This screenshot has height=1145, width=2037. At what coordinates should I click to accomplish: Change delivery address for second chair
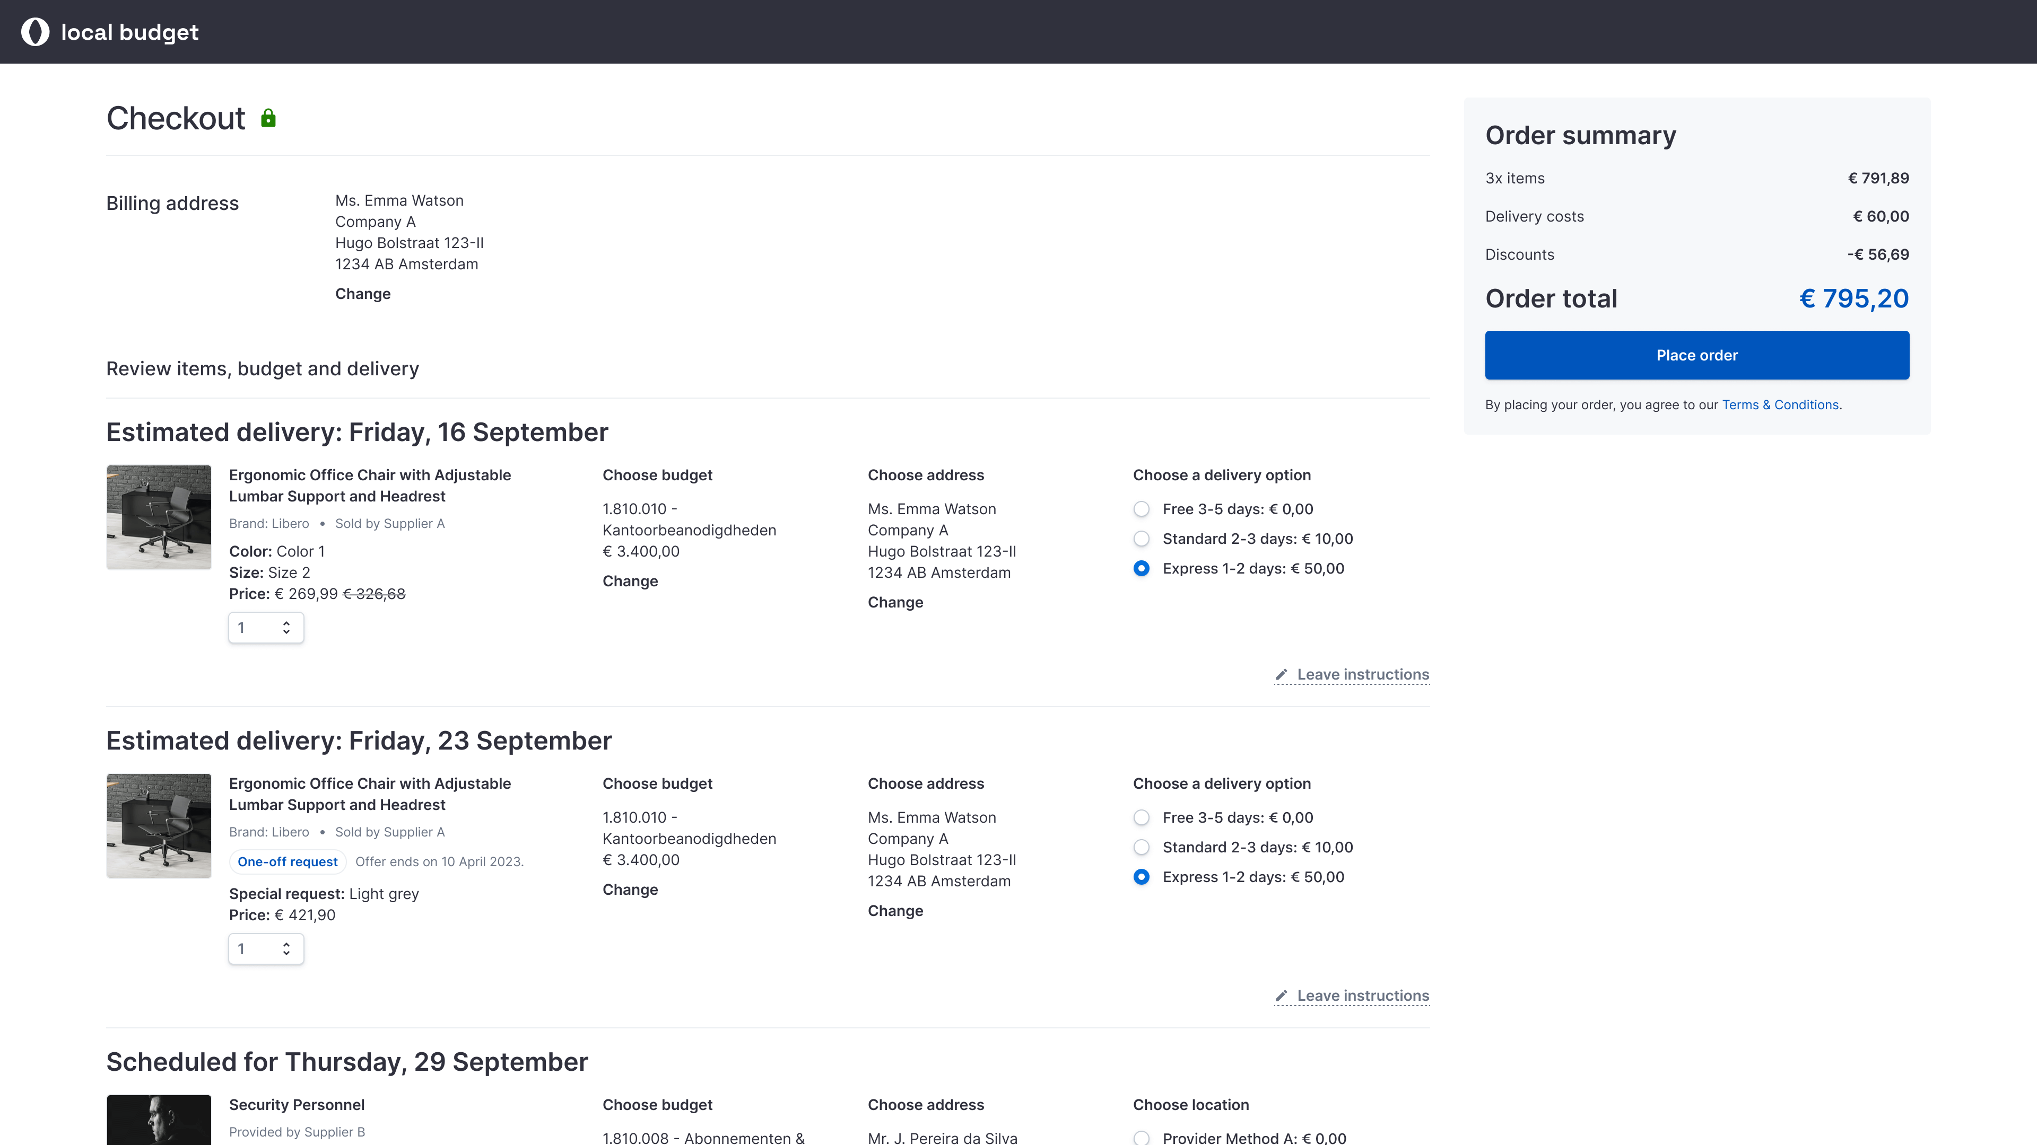(895, 911)
